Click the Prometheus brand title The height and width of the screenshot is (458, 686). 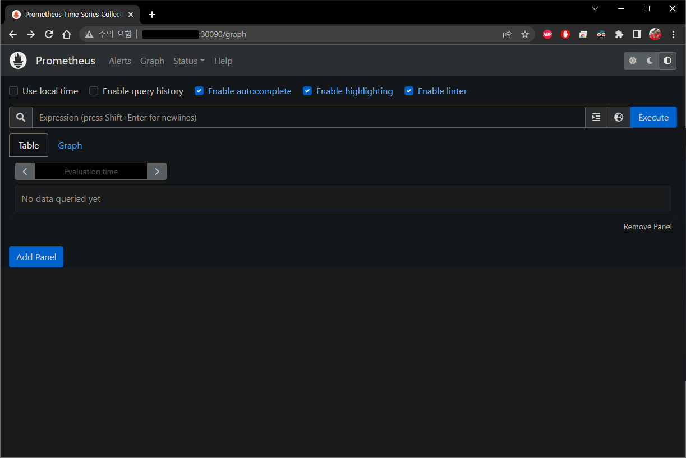point(66,61)
